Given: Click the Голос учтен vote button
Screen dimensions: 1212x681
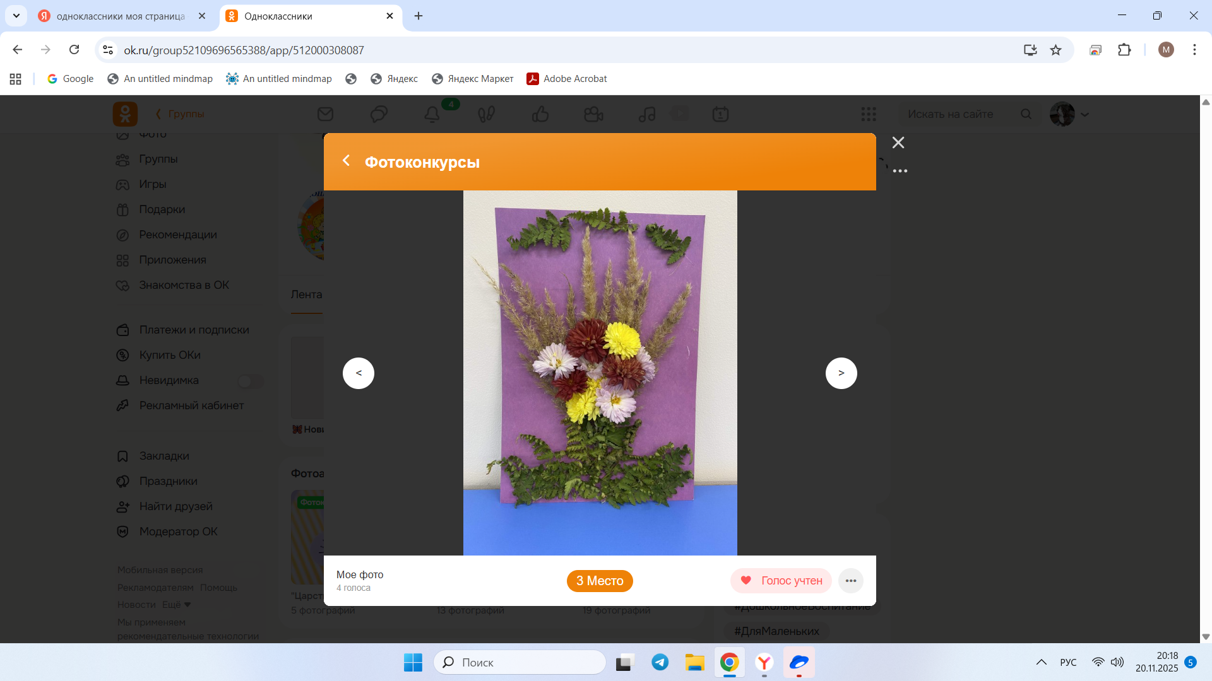Looking at the screenshot, I should pyautogui.click(x=781, y=581).
